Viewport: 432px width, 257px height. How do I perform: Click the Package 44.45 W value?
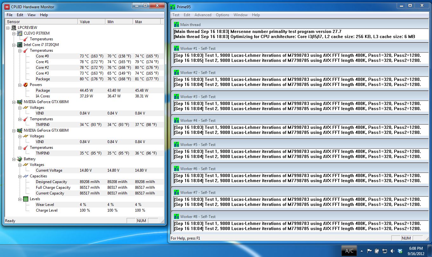[x=87, y=90]
